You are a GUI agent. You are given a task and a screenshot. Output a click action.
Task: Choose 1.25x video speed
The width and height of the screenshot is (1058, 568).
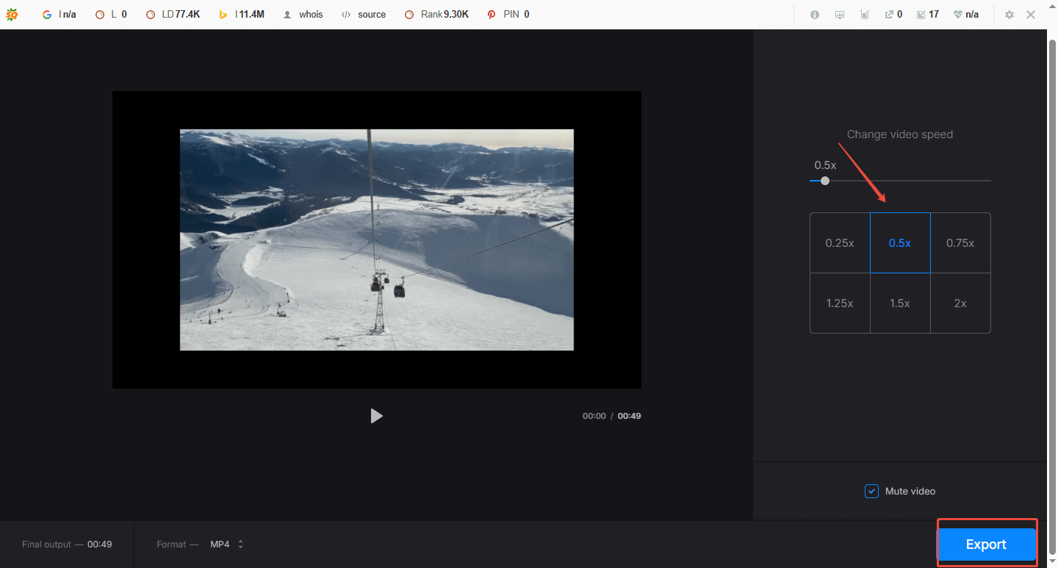click(840, 303)
